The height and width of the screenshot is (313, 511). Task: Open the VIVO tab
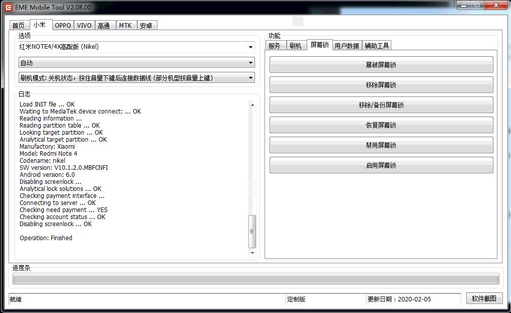tap(84, 26)
